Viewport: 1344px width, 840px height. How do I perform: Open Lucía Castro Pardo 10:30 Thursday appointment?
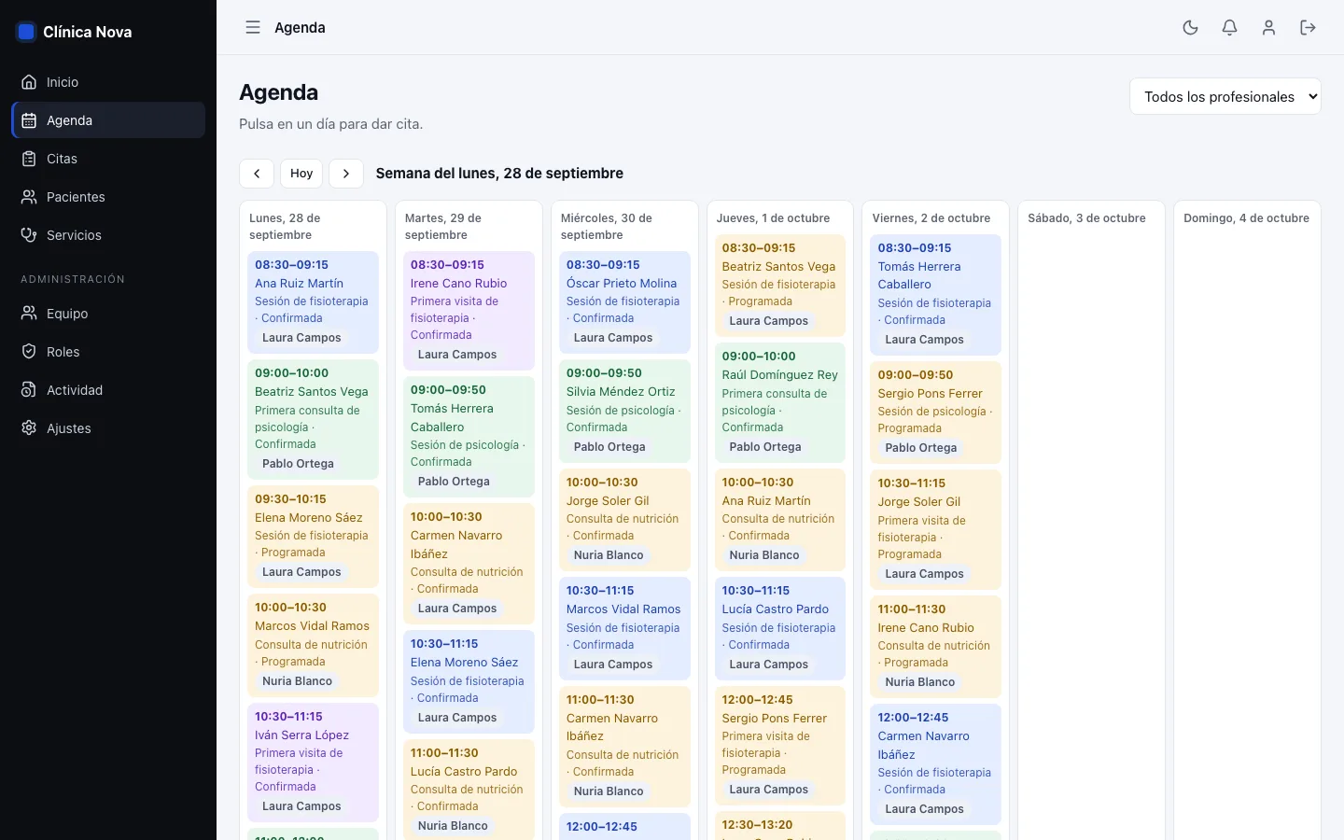coord(780,628)
